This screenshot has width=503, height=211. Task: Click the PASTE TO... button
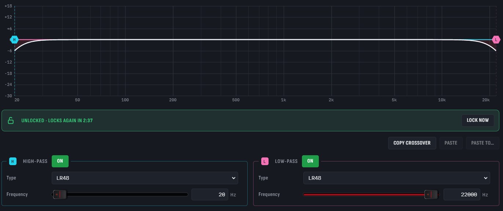pos(482,143)
